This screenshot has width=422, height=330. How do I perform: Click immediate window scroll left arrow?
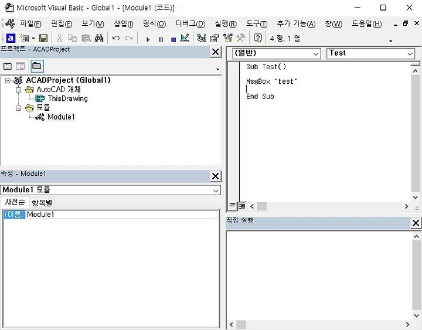(x=232, y=324)
